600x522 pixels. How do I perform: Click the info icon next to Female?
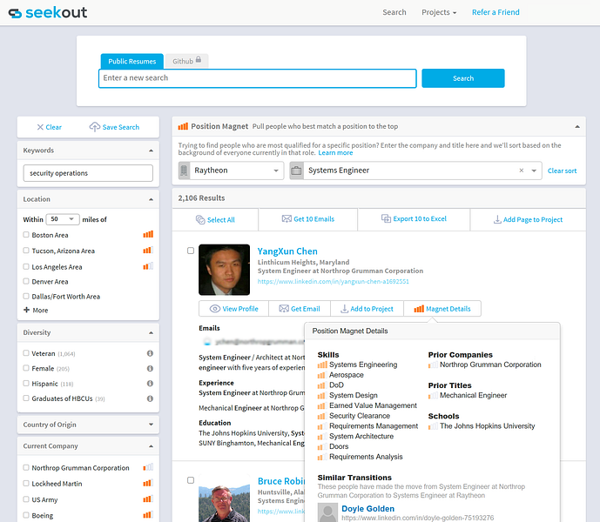pos(150,368)
